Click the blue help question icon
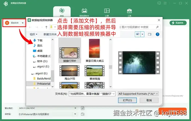This screenshot has height=121, width=191. coord(157,34)
